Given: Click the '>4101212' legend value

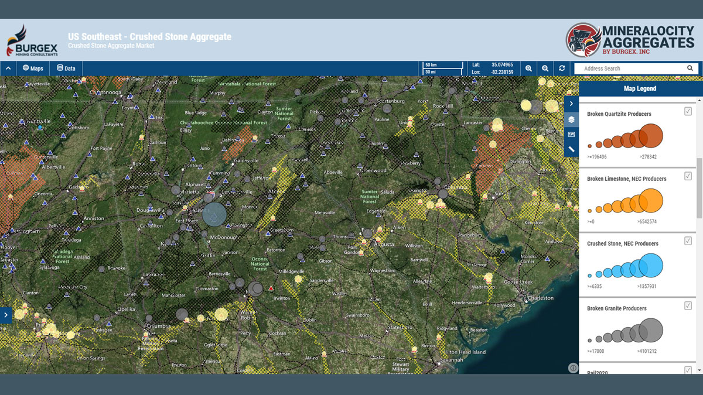Looking at the screenshot, I should [x=647, y=351].
